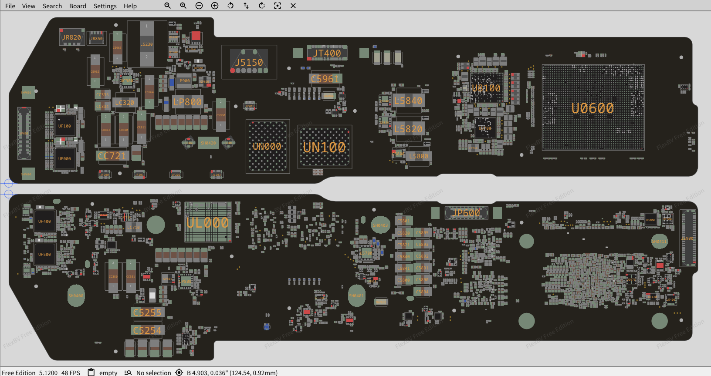Viewport: 711px width, 376px height.
Task: Flip the board with up-down arrows icon
Action: [x=246, y=6]
